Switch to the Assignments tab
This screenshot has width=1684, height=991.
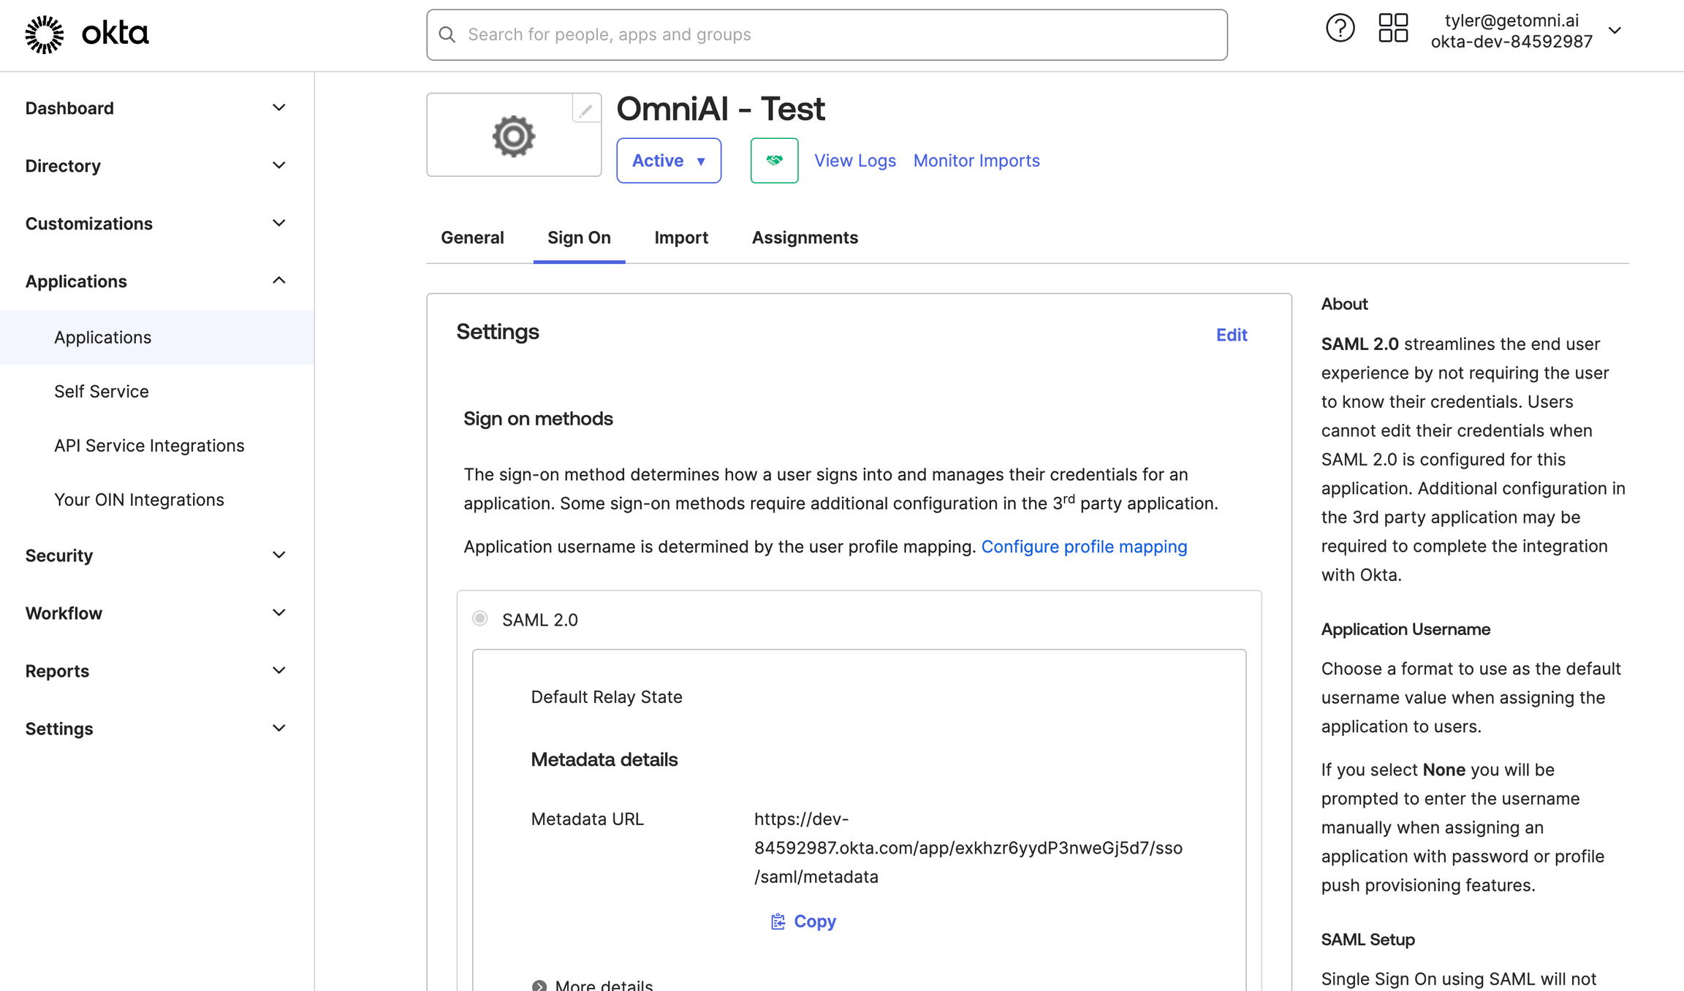point(805,237)
